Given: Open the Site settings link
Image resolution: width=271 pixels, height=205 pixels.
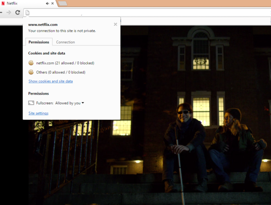Looking at the screenshot, I should (38, 113).
